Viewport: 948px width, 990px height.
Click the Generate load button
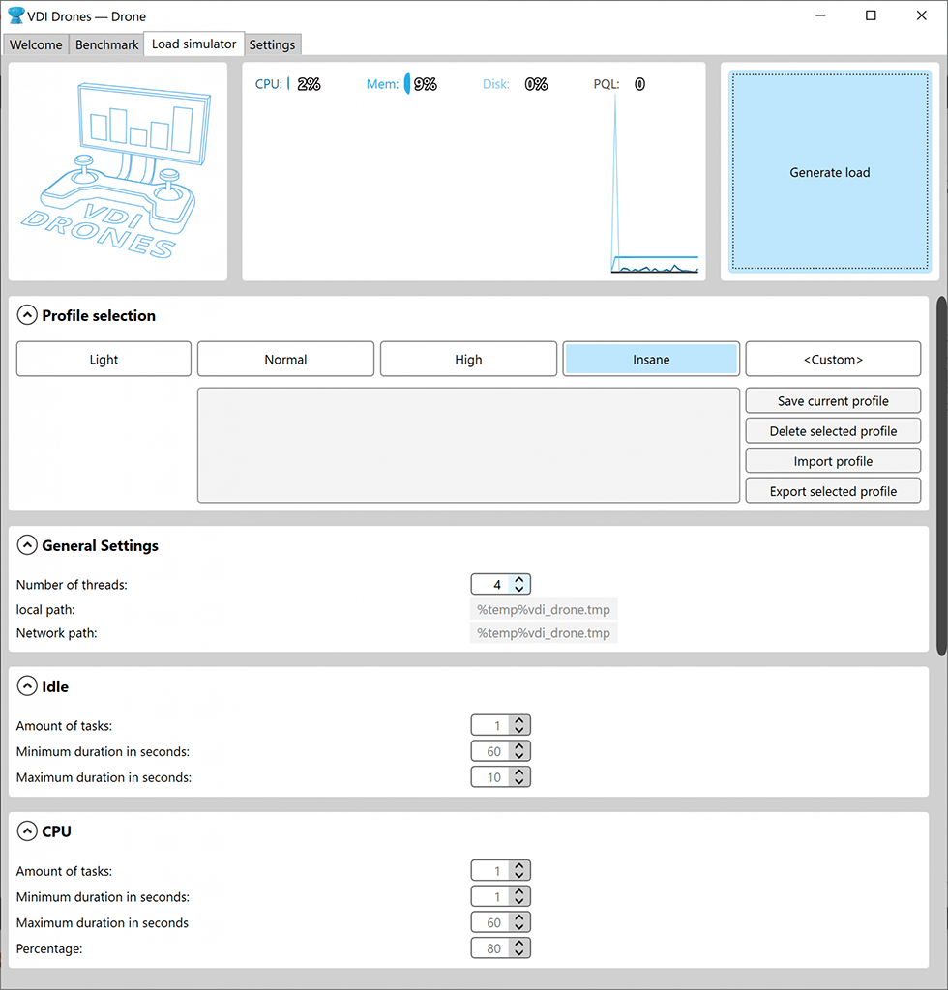(829, 172)
